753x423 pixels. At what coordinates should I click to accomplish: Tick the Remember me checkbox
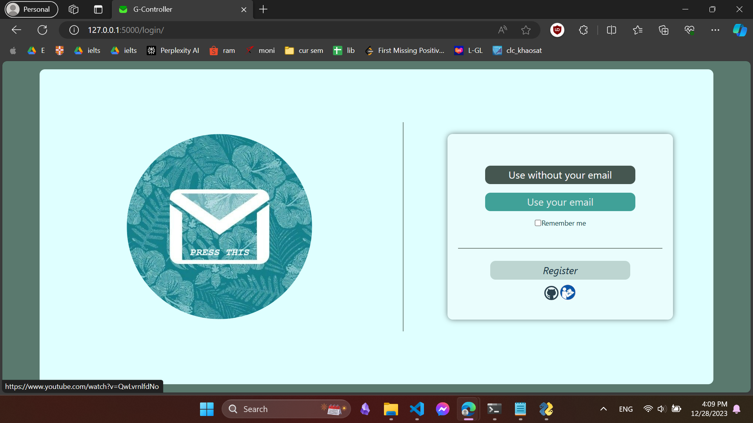point(538,223)
